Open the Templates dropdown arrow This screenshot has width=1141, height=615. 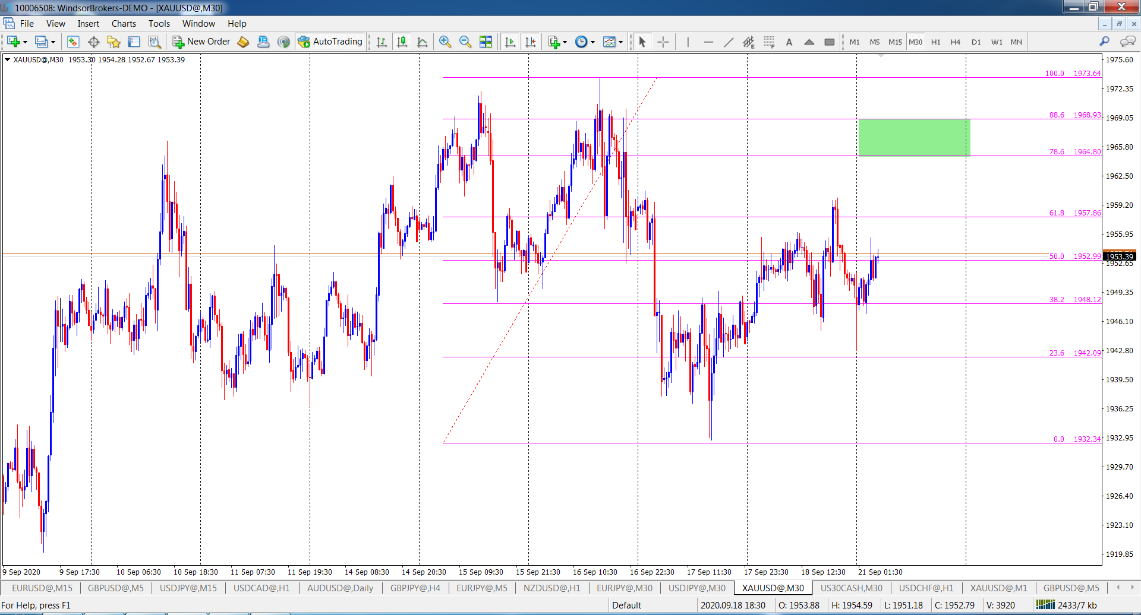click(620, 42)
